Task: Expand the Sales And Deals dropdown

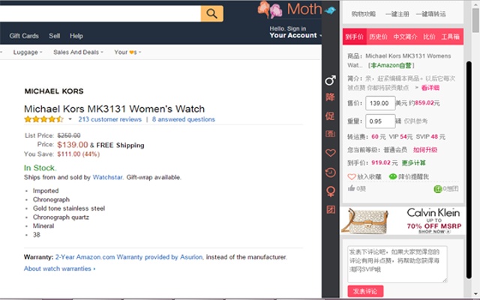Action: pyautogui.click(x=78, y=52)
